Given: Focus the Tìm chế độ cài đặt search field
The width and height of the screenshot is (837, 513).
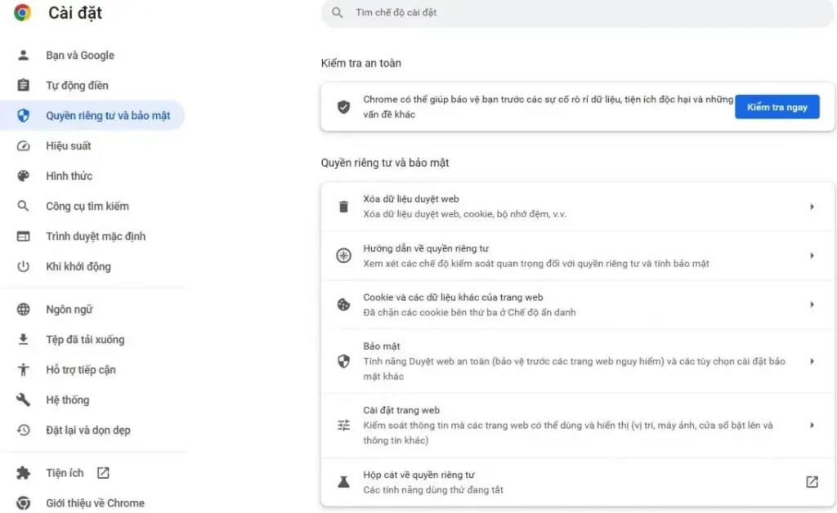Looking at the screenshot, I should point(572,13).
